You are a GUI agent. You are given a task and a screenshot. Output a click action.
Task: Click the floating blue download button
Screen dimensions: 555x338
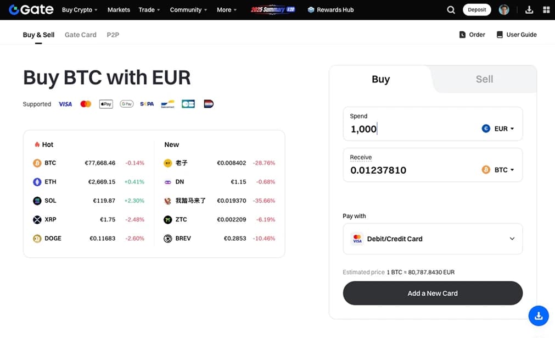(539, 316)
